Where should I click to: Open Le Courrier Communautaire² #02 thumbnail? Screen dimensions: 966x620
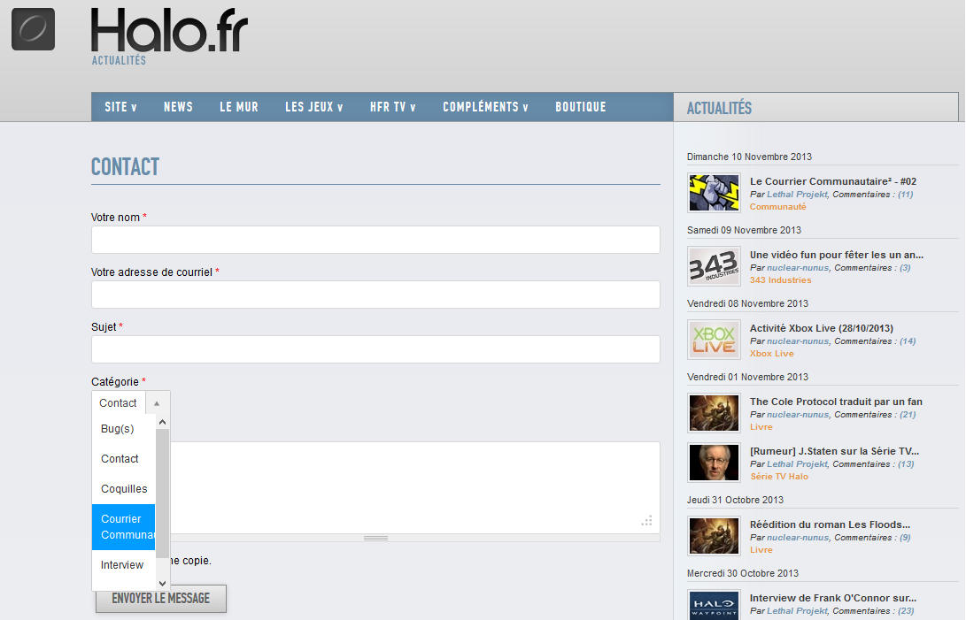click(714, 193)
